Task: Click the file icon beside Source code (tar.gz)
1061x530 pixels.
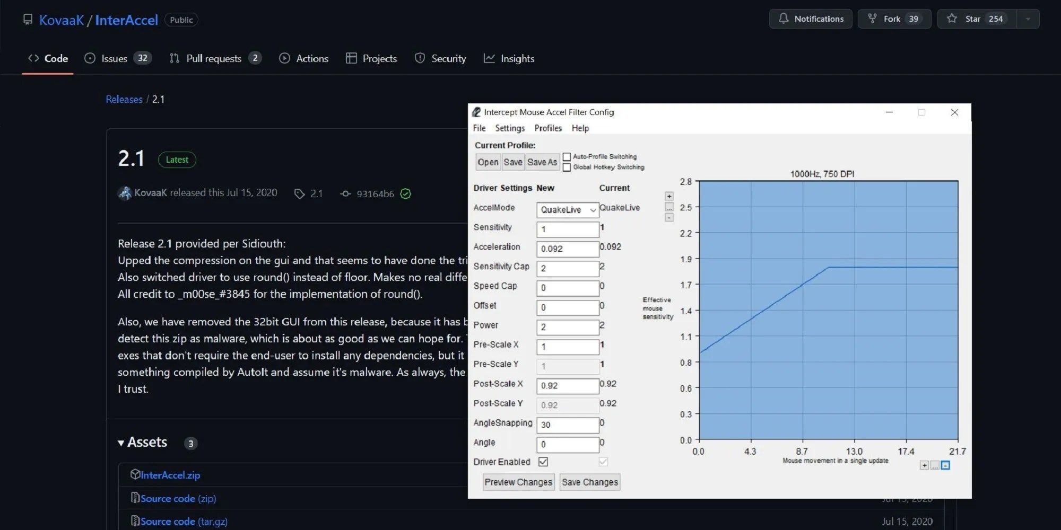Action: tap(135, 521)
